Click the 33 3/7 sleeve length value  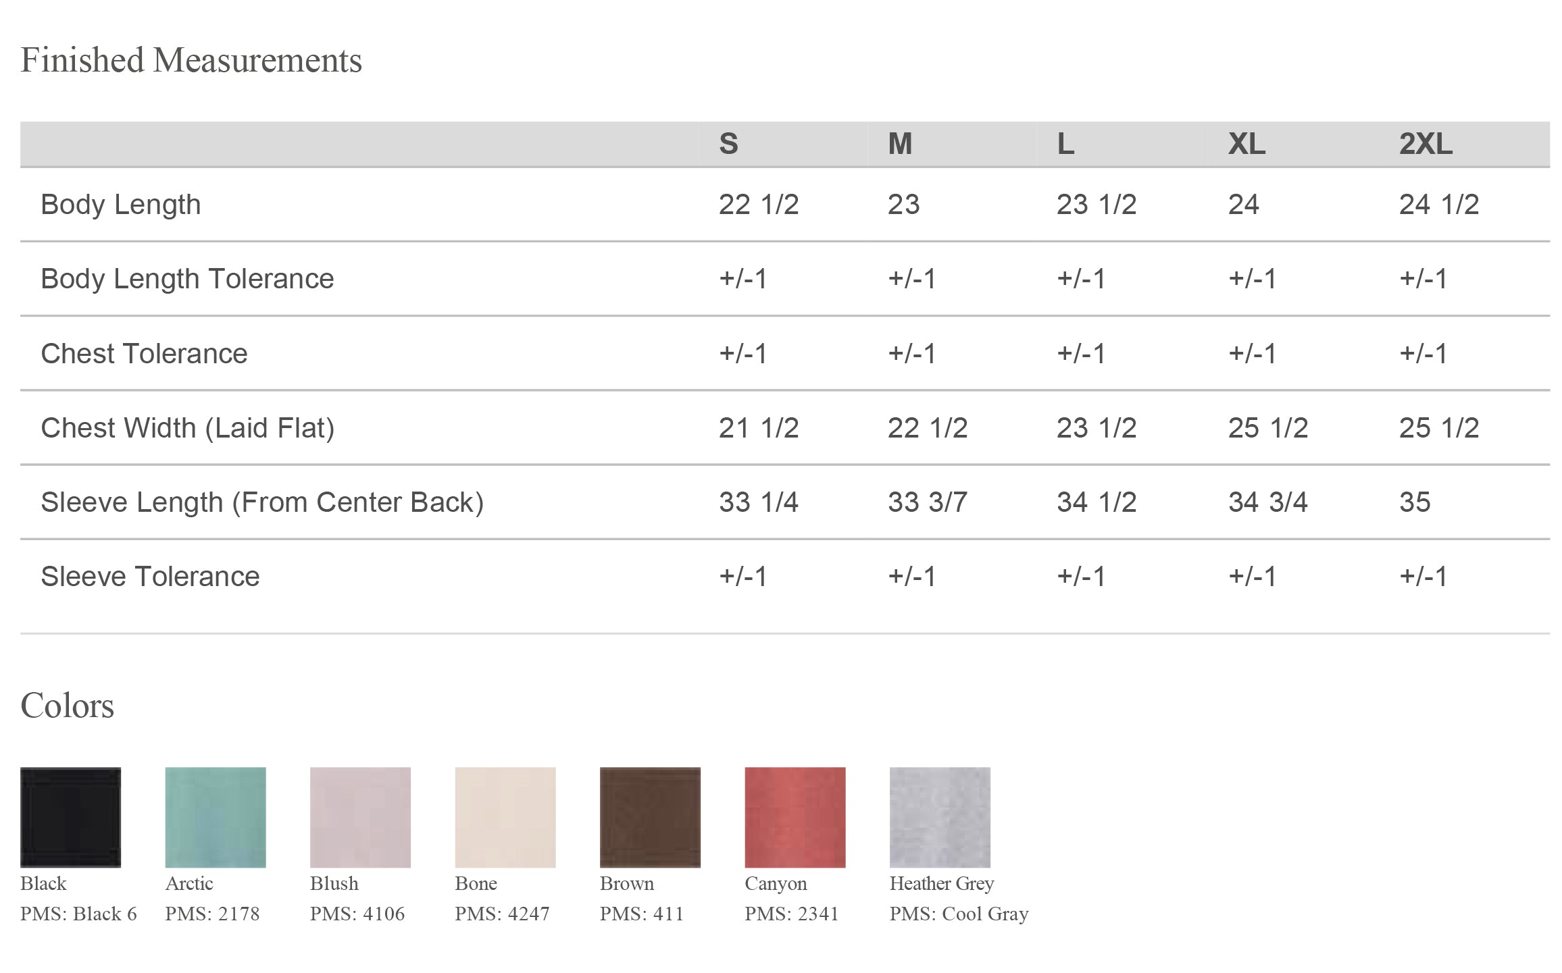coord(927,502)
